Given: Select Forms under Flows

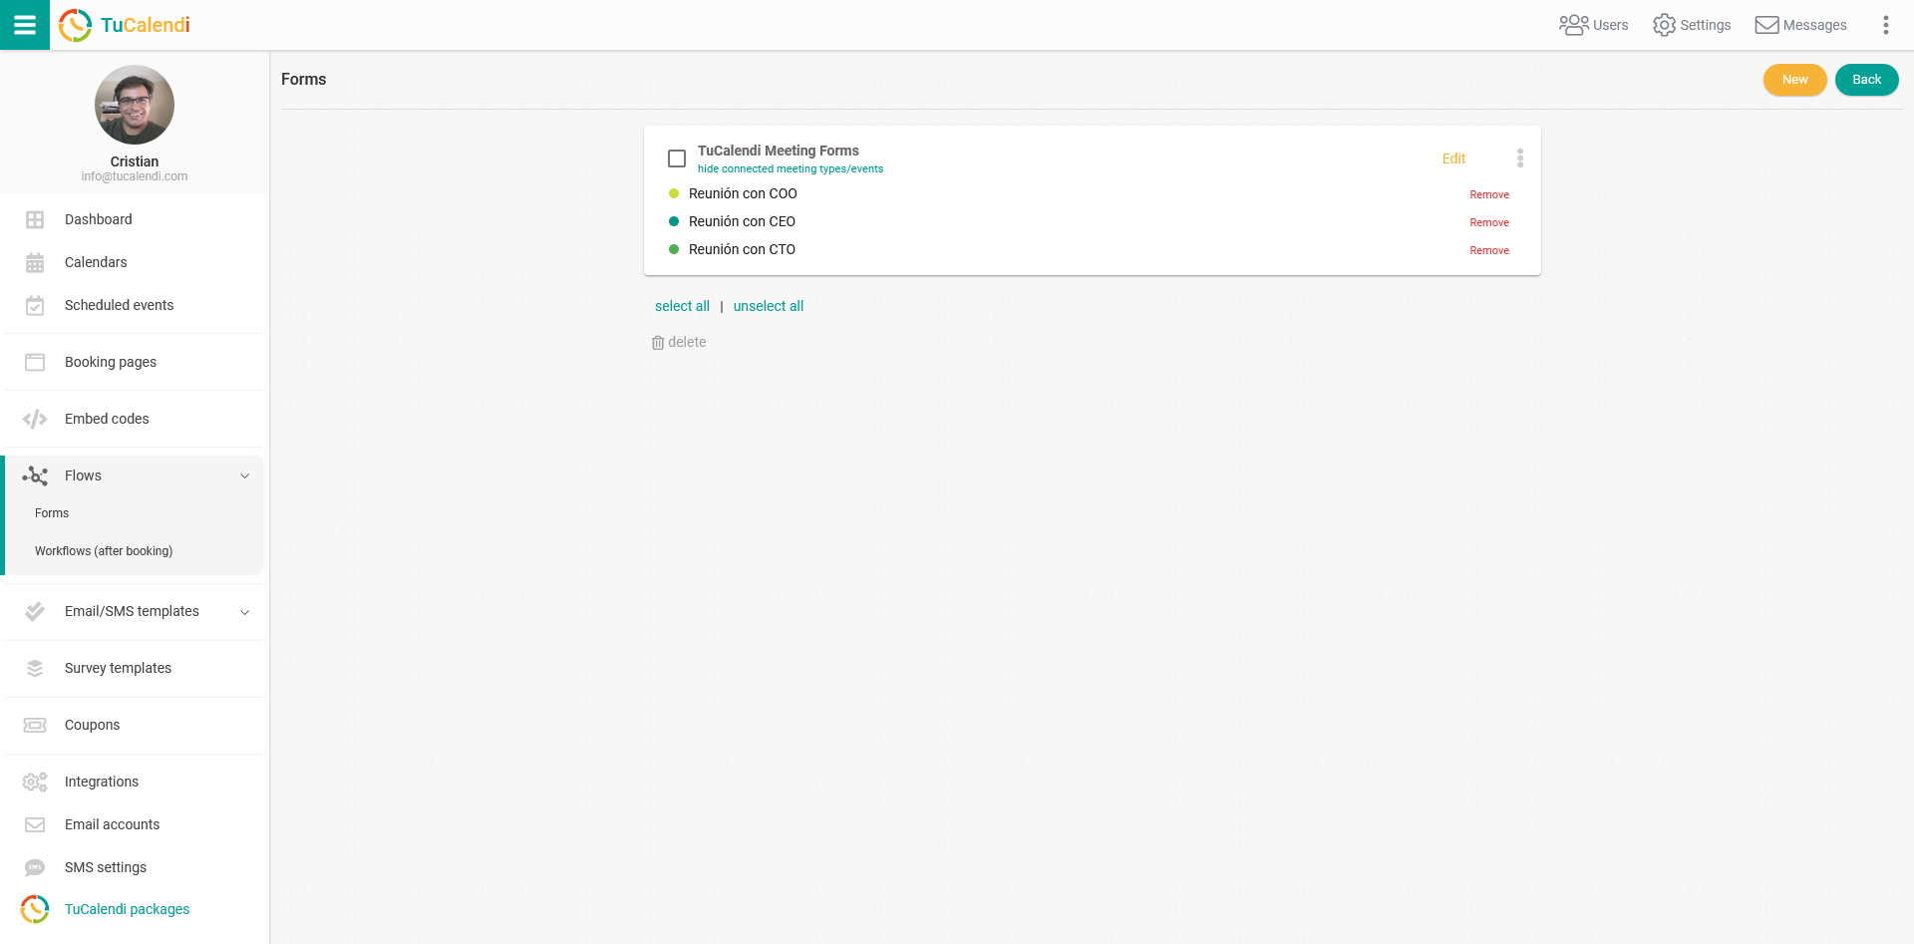Looking at the screenshot, I should coord(52,513).
